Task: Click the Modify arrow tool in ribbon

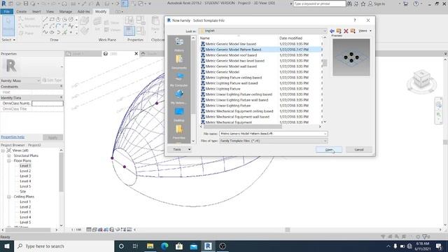Action: pos(8,25)
